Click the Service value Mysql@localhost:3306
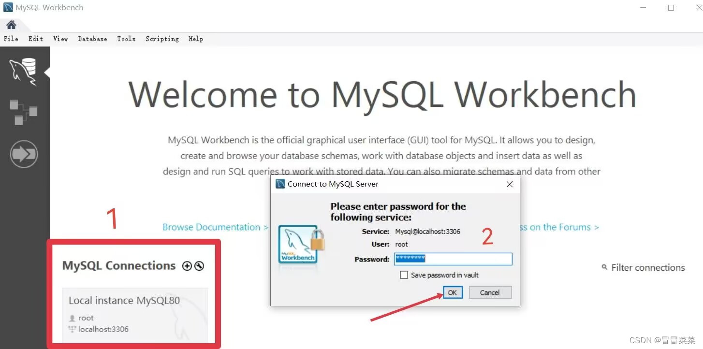The width and height of the screenshot is (703, 349). [x=428, y=232]
